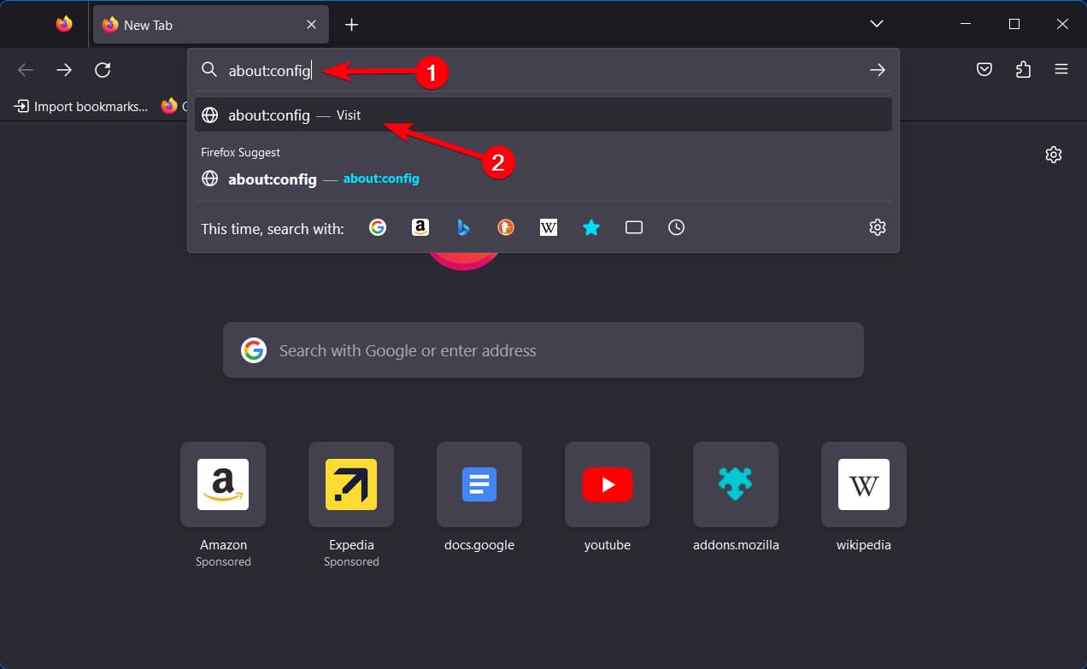Search this time with DuckDuckGo icon
The image size is (1087, 669).
tap(506, 227)
